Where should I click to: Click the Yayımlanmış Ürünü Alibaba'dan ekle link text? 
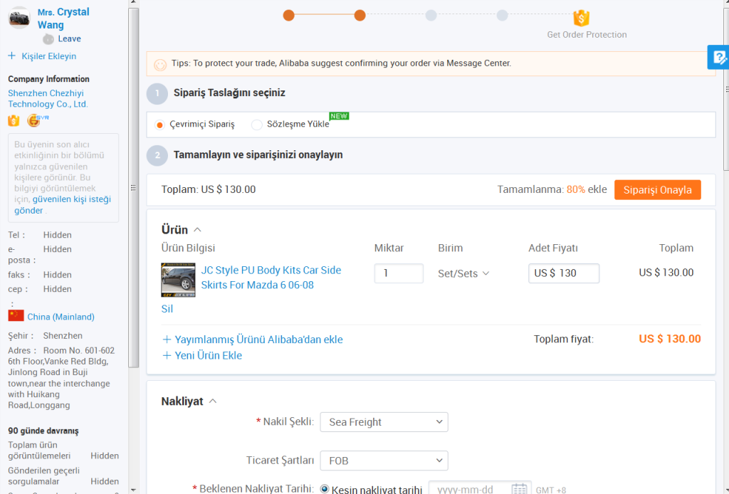258,340
